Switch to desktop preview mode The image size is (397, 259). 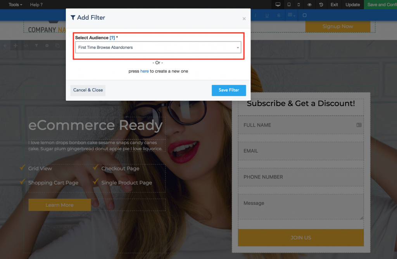278,5
